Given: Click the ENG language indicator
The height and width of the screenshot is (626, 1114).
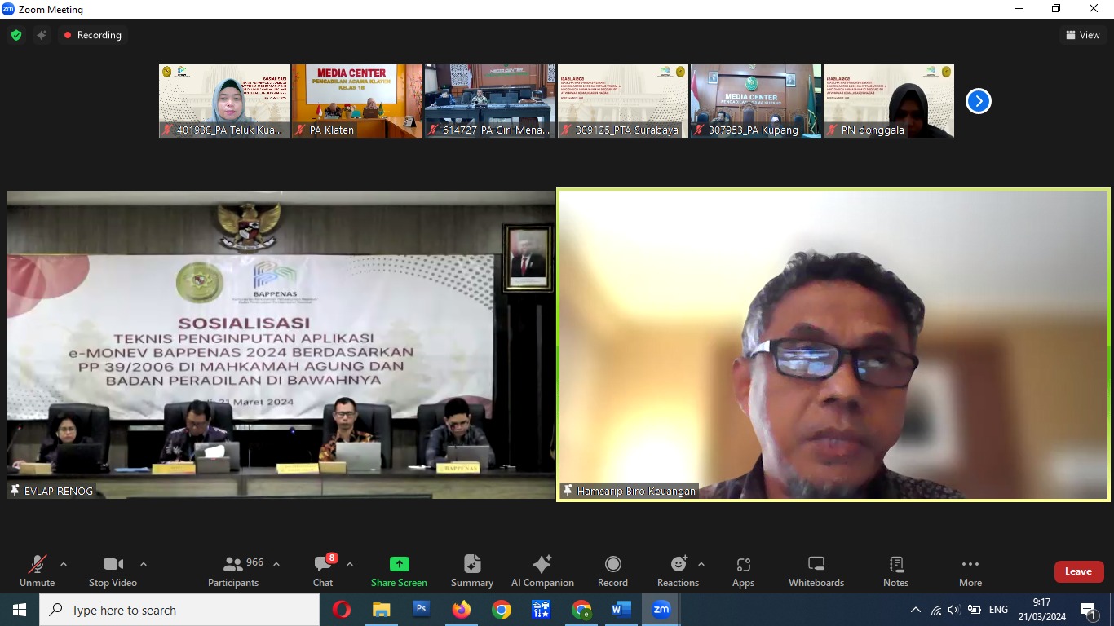Looking at the screenshot, I should (x=998, y=610).
